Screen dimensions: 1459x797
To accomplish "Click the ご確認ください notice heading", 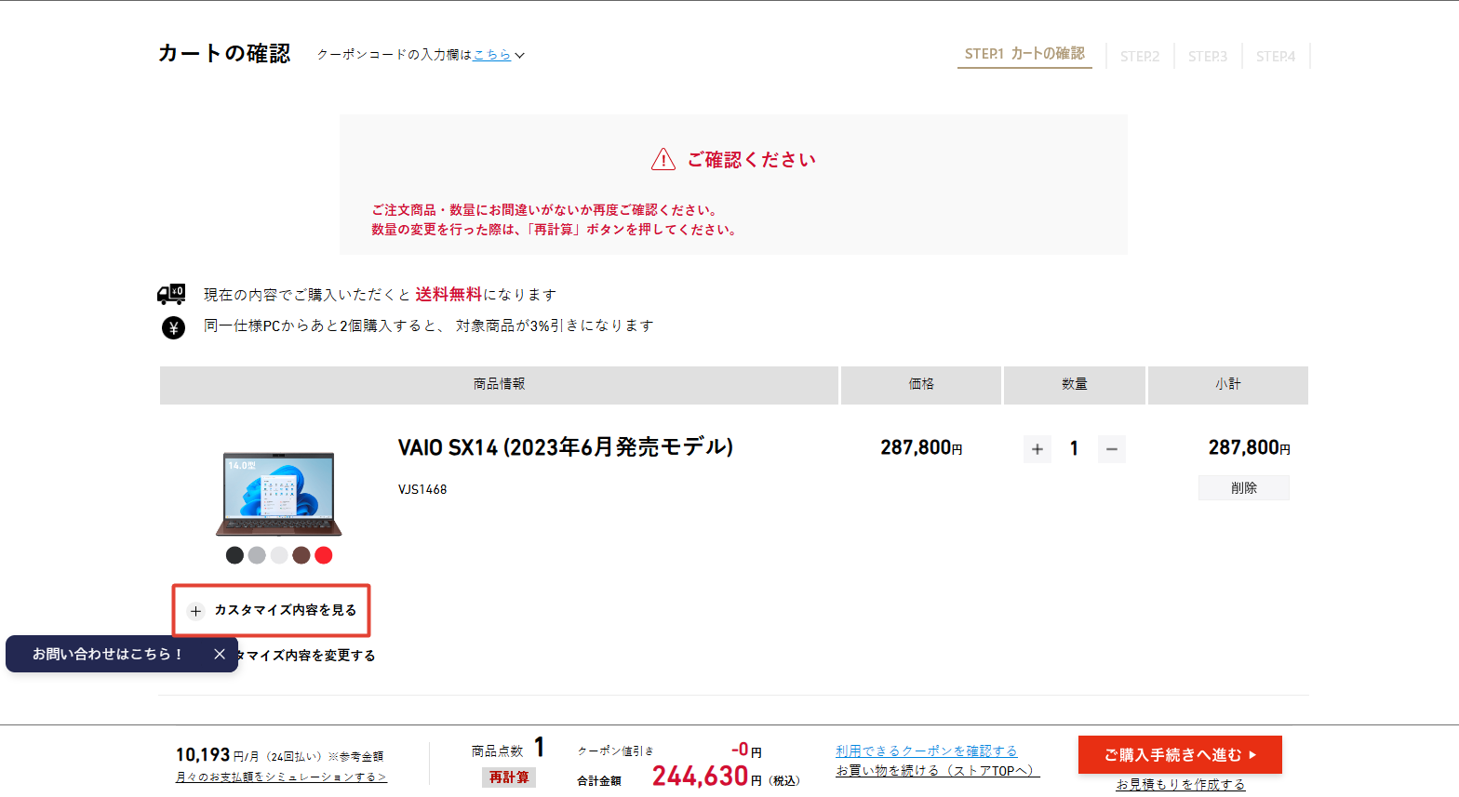I will [751, 160].
